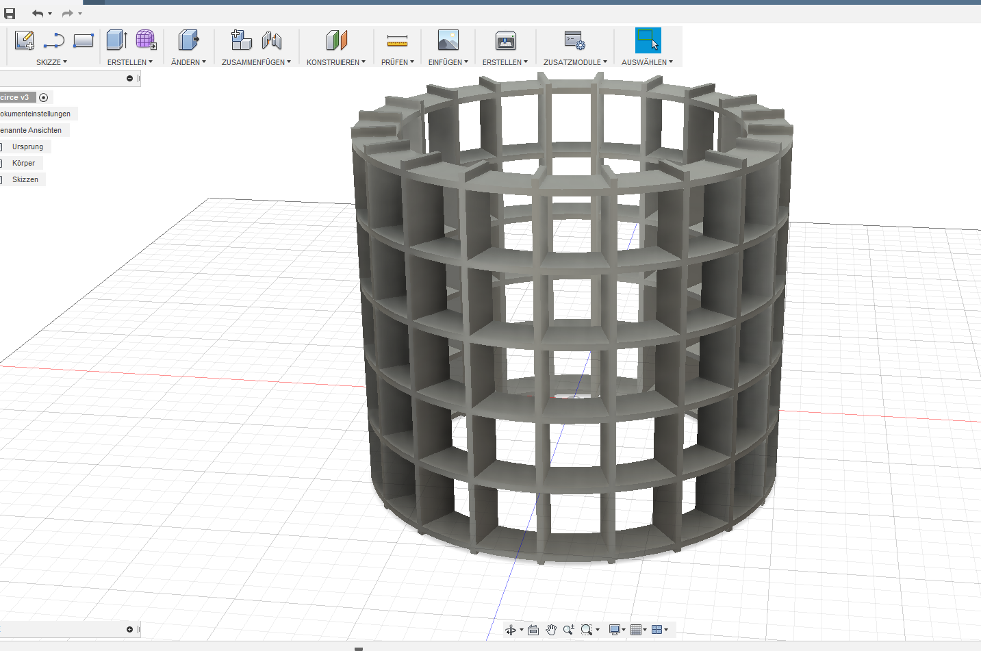Collapse the browser panel with minus button
The width and height of the screenshot is (981, 651).
pyautogui.click(x=129, y=79)
